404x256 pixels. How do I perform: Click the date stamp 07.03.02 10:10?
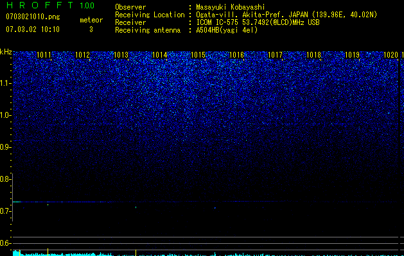pyautogui.click(x=33, y=29)
